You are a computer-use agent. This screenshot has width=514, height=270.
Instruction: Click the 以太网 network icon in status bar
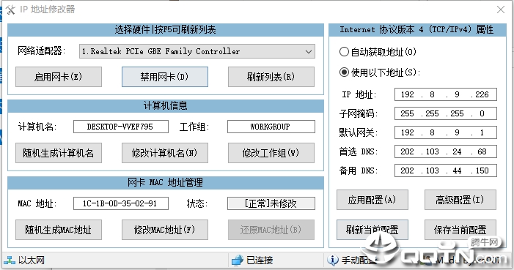point(10,260)
